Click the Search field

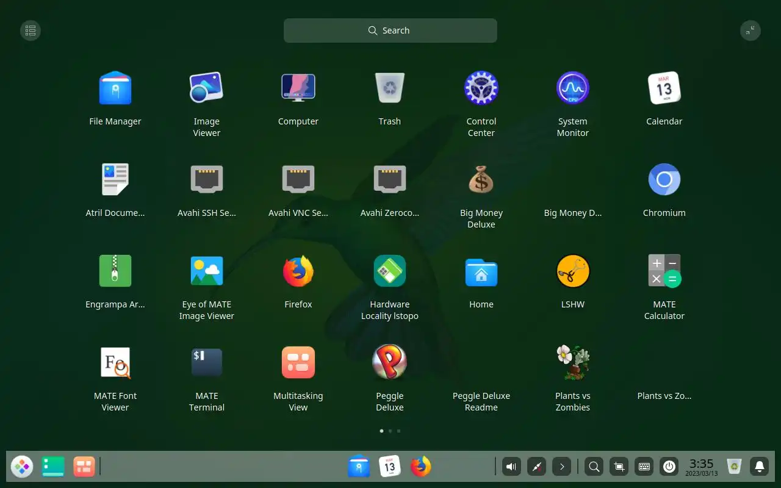click(x=390, y=30)
